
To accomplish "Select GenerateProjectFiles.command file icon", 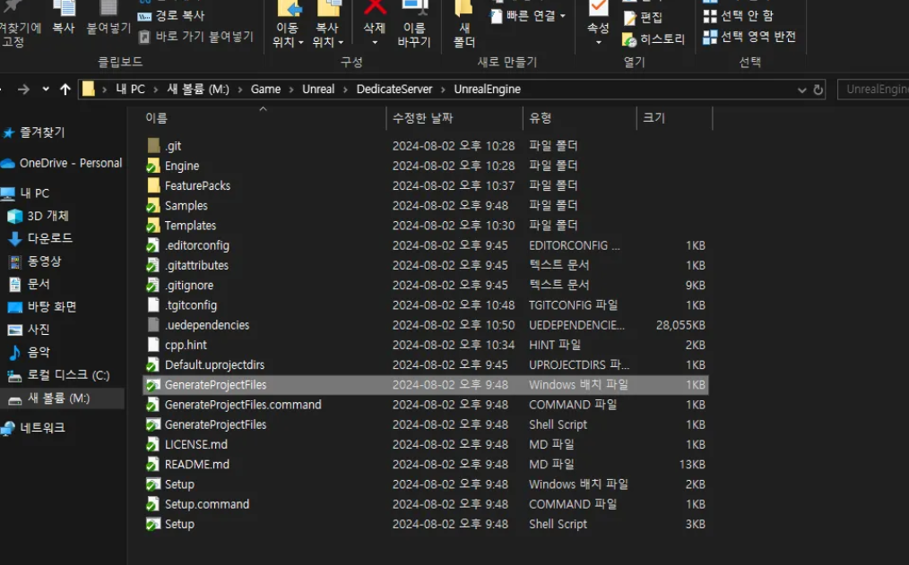I will tap(152, 405).
